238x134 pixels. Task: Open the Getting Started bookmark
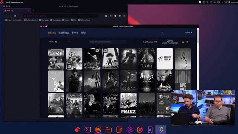coord(30,20)
